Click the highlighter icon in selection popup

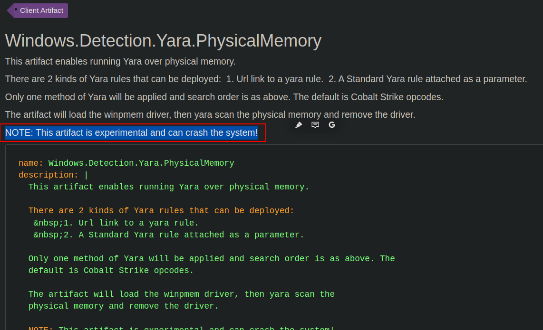pos(299,125)
